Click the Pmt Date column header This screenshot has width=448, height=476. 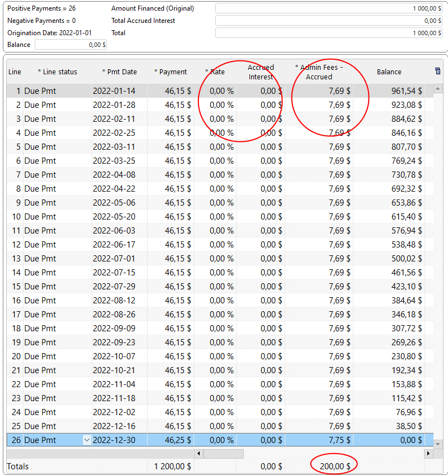[x=120, y=72]
